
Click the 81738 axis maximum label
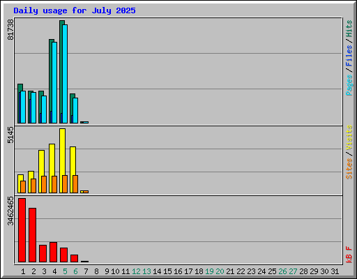tap(10, 29)
